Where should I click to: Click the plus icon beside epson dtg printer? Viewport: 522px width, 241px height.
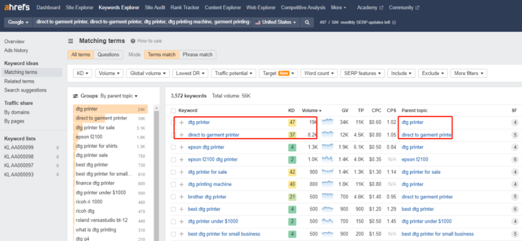click(x=181, y=148)
